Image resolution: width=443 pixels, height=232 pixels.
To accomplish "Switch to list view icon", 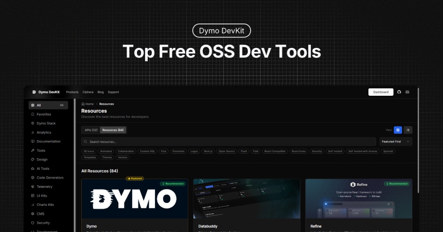I will click(x=408, y=130).
